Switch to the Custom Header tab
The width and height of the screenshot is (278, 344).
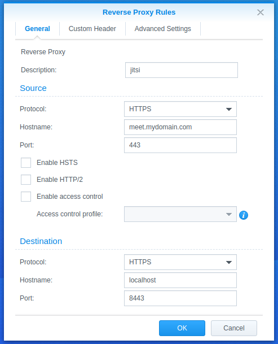pos(92,29)
